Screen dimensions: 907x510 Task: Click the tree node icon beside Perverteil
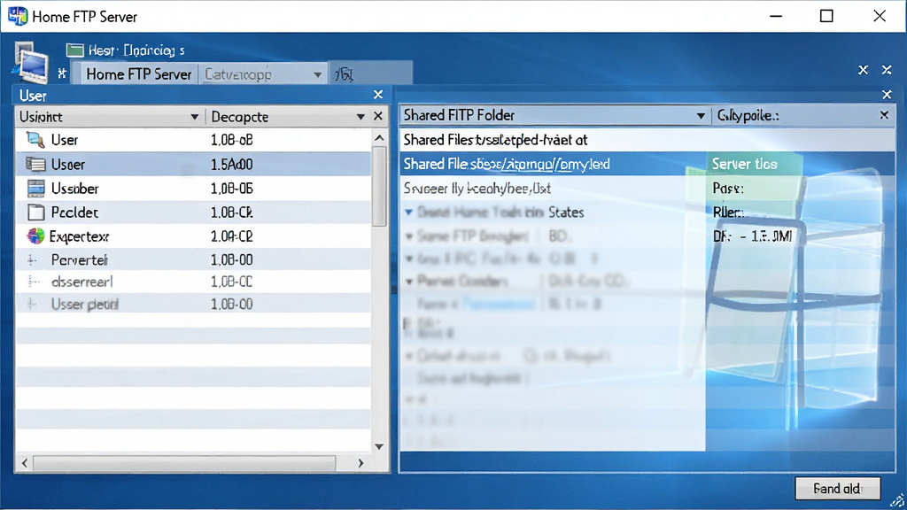33,260
